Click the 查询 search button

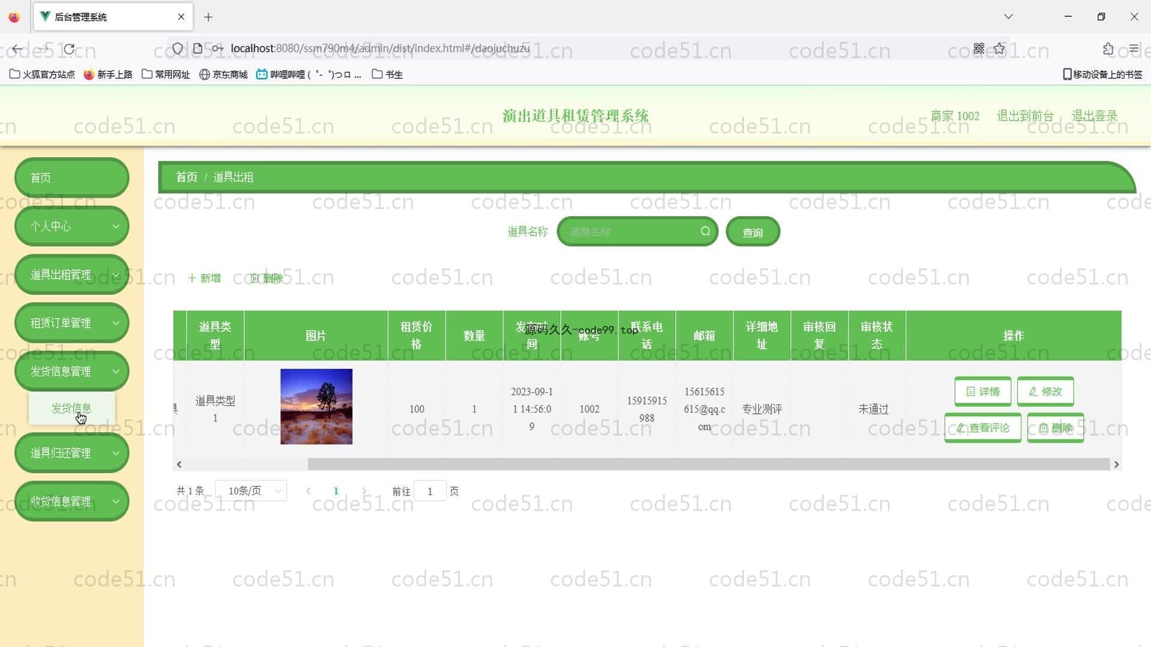click(x=753, y=232)
